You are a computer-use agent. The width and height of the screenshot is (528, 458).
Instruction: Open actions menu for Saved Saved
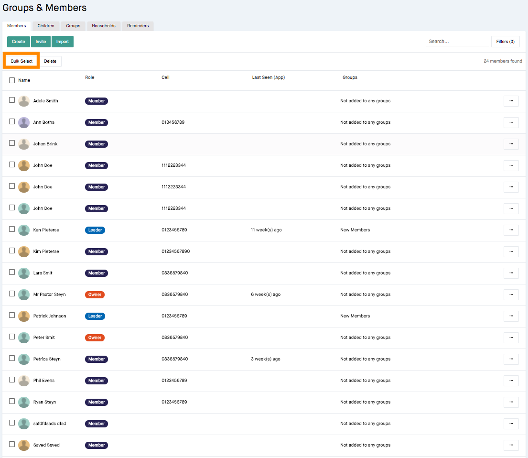(511, 445)
